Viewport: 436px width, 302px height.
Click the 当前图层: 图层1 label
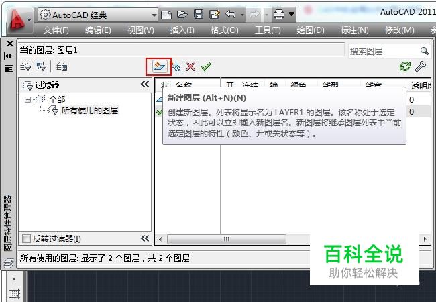pyautogui.click(x=48, y=50)
